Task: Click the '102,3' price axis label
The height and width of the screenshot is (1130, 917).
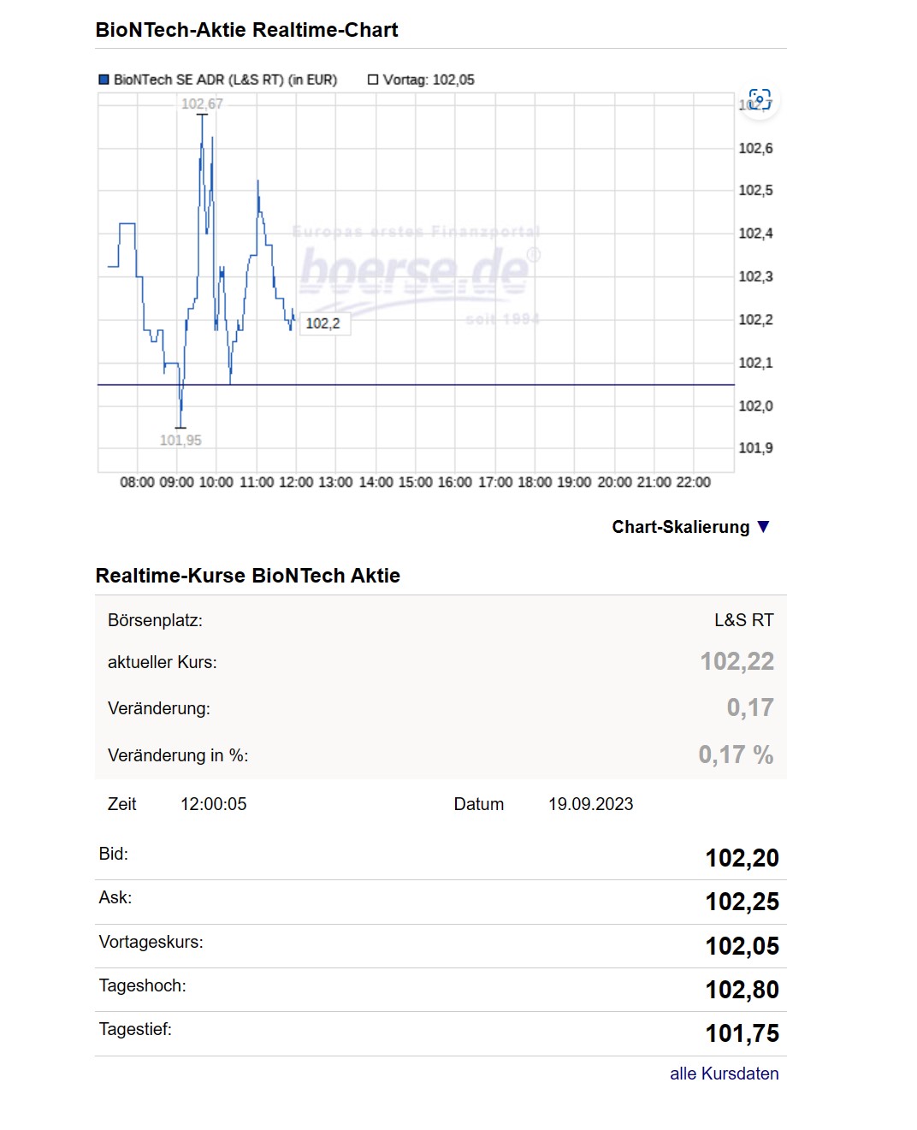Action: pos(755,276)
